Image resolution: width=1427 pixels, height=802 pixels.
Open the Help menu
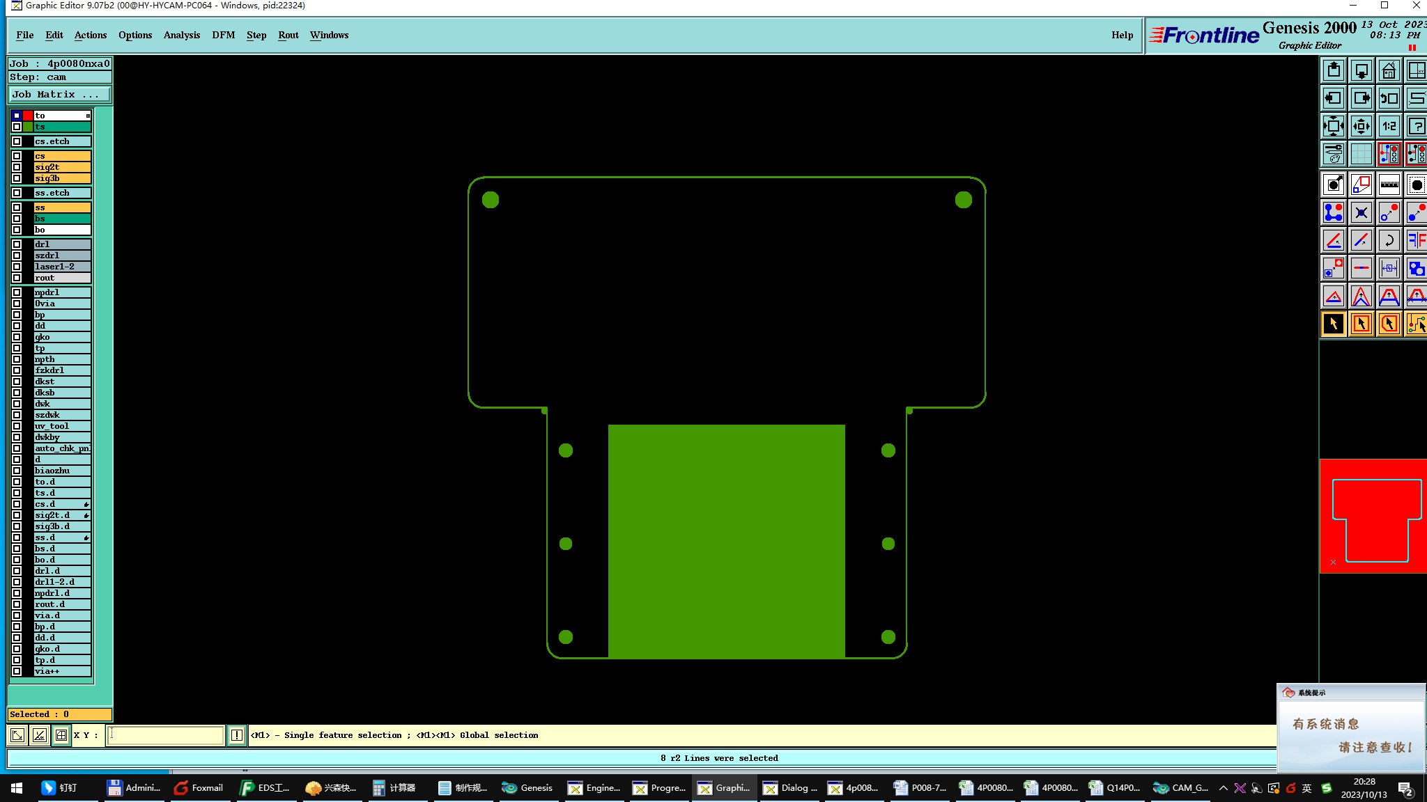coord(1122,35)
